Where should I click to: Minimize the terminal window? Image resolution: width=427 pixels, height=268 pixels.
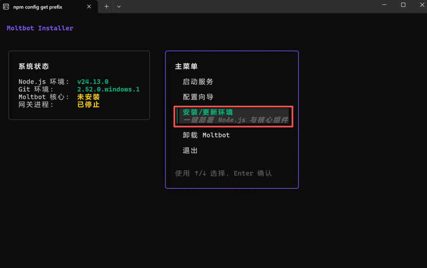coord(385,5)
